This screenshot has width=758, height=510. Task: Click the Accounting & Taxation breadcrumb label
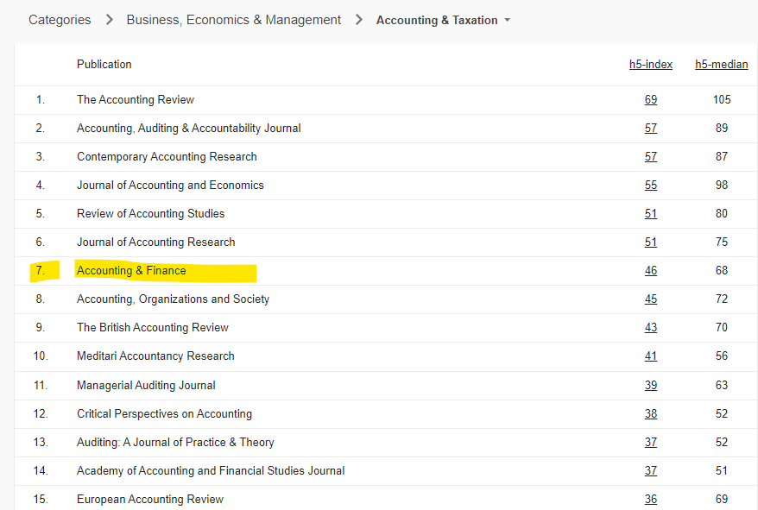pyautogui.click(x=437, y=21)
